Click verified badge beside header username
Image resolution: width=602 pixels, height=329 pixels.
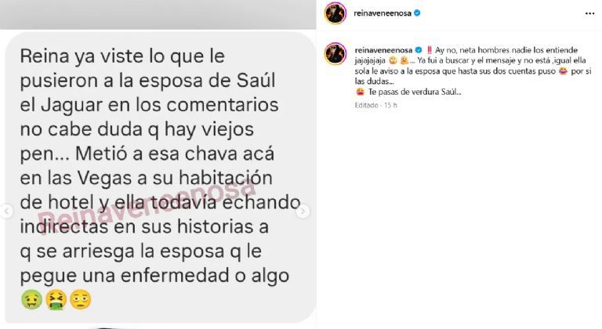pos(417,13)
